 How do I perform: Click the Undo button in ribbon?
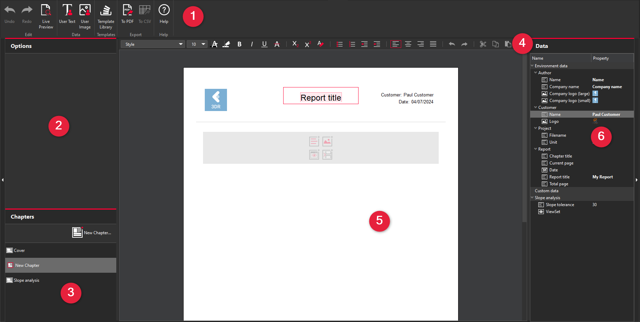[10, 15]
